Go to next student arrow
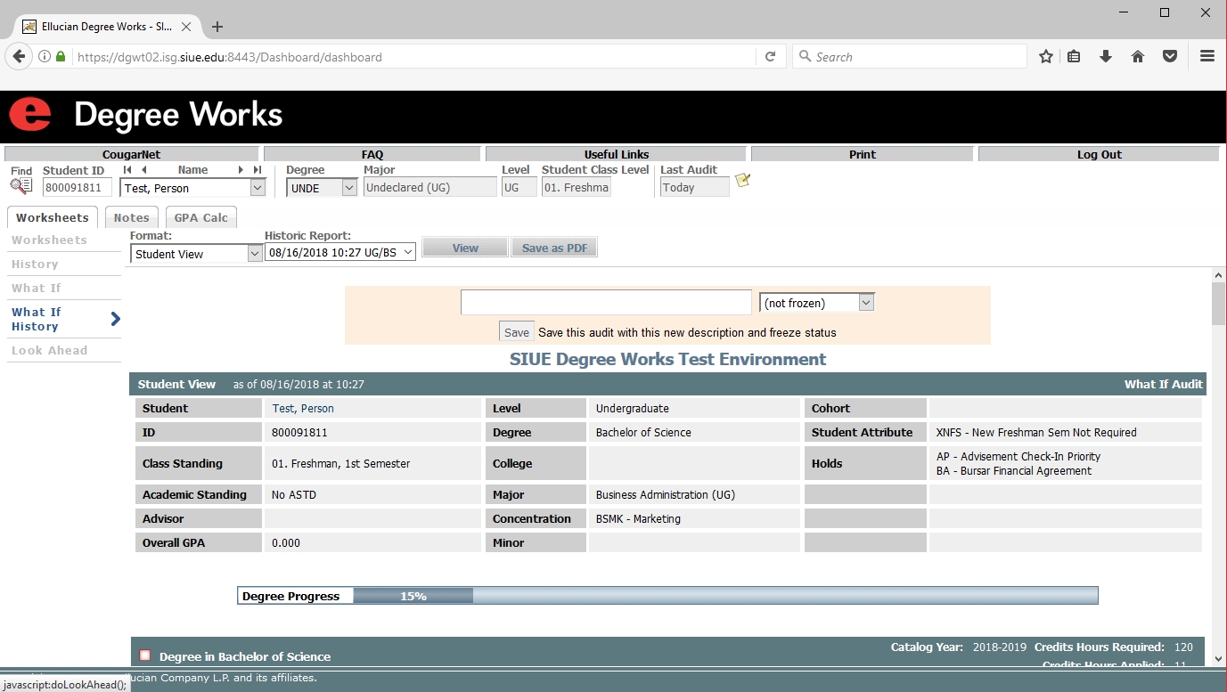This screenshot has width=1227, height=692. pos(241,170)
